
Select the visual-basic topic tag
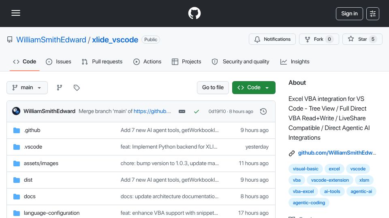coord(306,169)
